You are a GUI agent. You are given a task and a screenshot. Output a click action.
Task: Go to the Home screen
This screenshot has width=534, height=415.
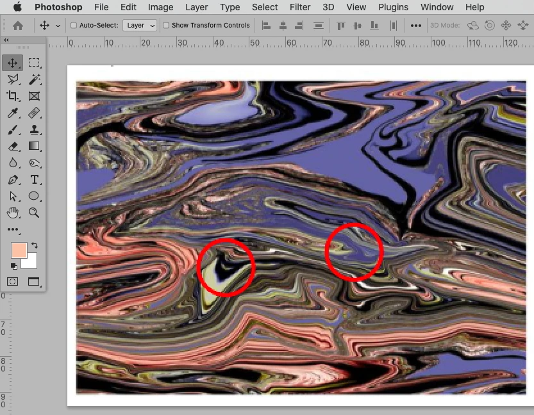18,26
